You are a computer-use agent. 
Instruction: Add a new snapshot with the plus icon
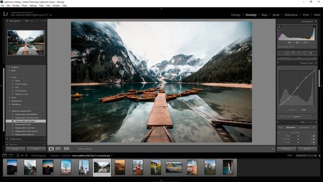point(44,139)
